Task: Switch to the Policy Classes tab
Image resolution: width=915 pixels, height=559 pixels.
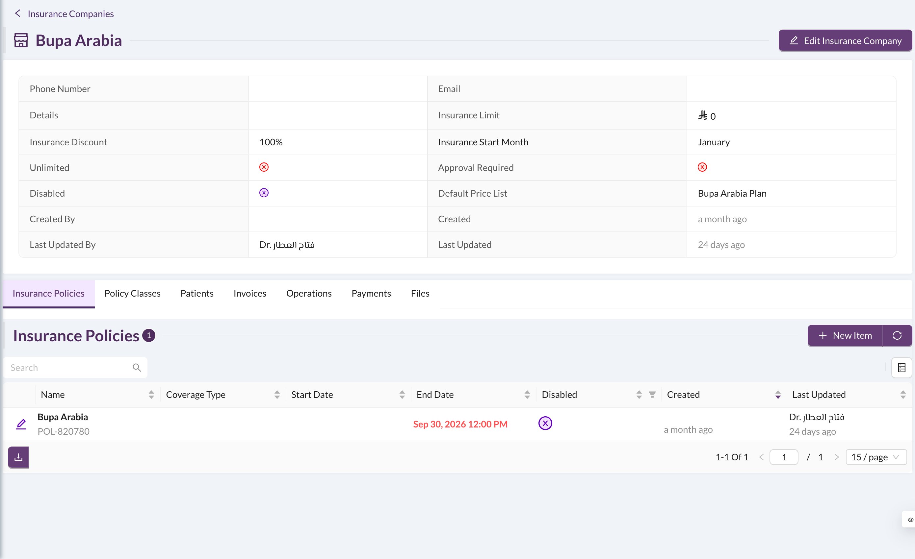Action: coord(133,293)
